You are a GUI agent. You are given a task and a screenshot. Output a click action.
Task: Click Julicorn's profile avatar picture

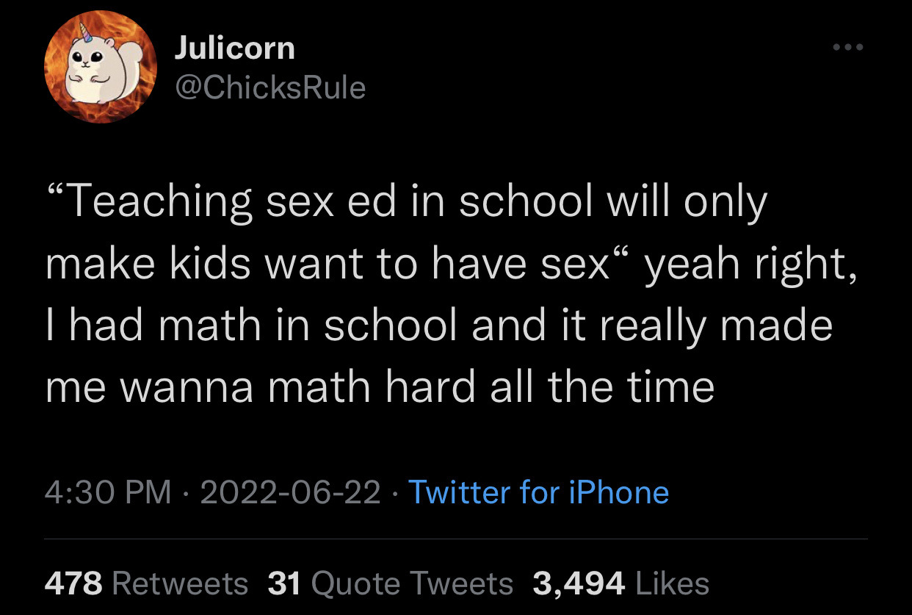[x=101, y=68]
